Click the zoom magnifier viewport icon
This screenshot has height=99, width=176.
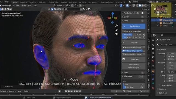(117, 26)
